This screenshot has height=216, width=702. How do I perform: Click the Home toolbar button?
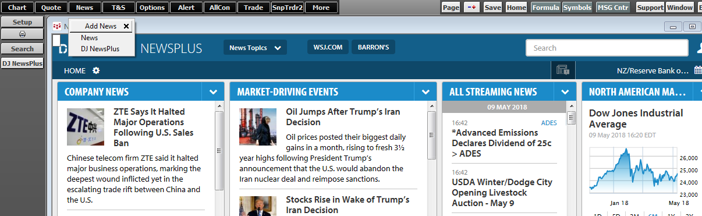tap(516, 8)
